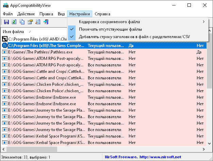Open the Действие menu
This screenshot has height=161, width=213.
coord(26,14)
